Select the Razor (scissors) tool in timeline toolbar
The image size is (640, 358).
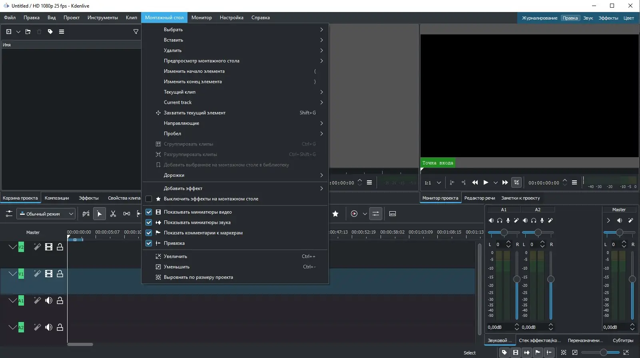point(113,214)
